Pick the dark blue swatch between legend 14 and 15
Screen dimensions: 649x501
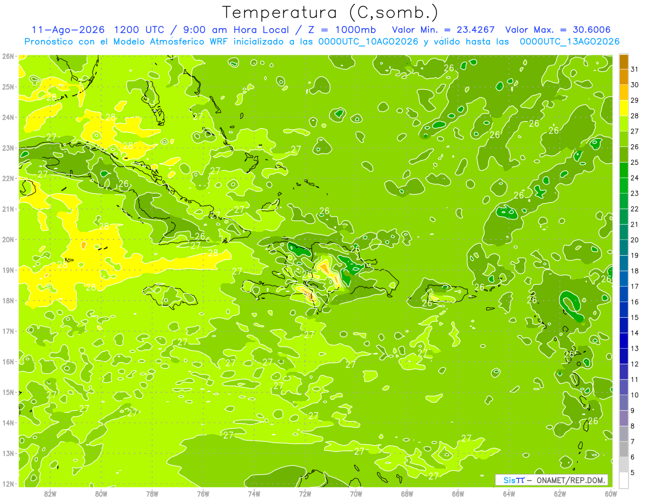624,325
